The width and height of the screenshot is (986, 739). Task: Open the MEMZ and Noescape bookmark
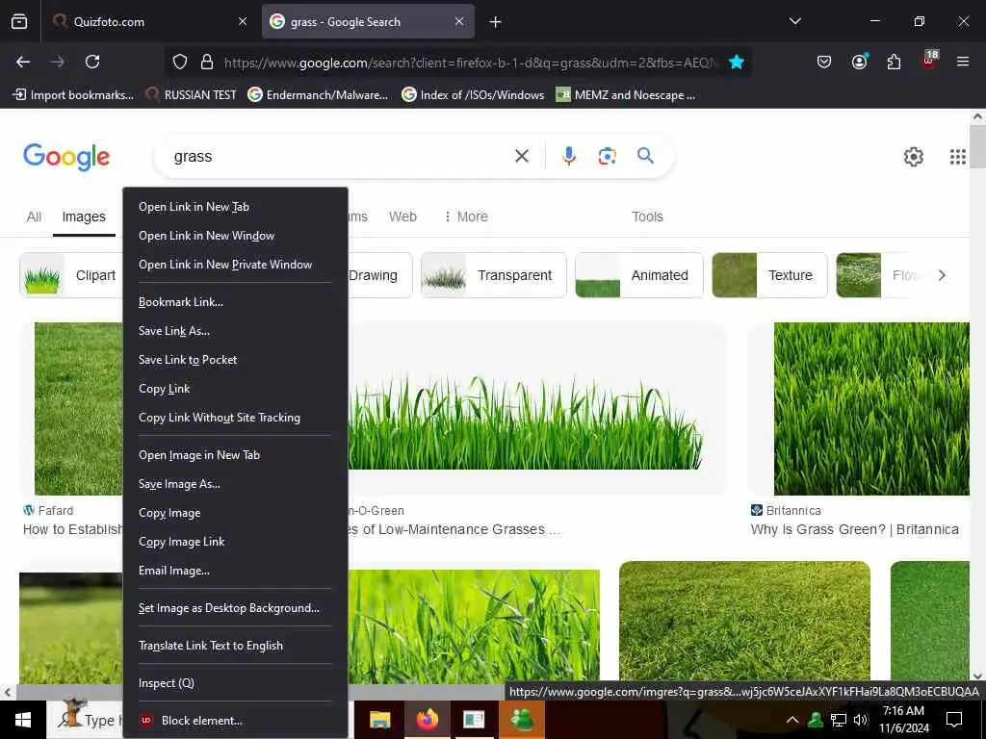tap(626, 95)
